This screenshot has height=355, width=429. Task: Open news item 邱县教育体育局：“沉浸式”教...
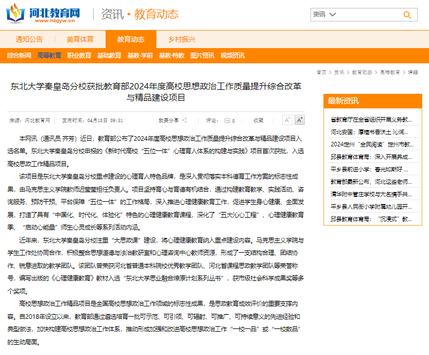click(x=371, y=219)
